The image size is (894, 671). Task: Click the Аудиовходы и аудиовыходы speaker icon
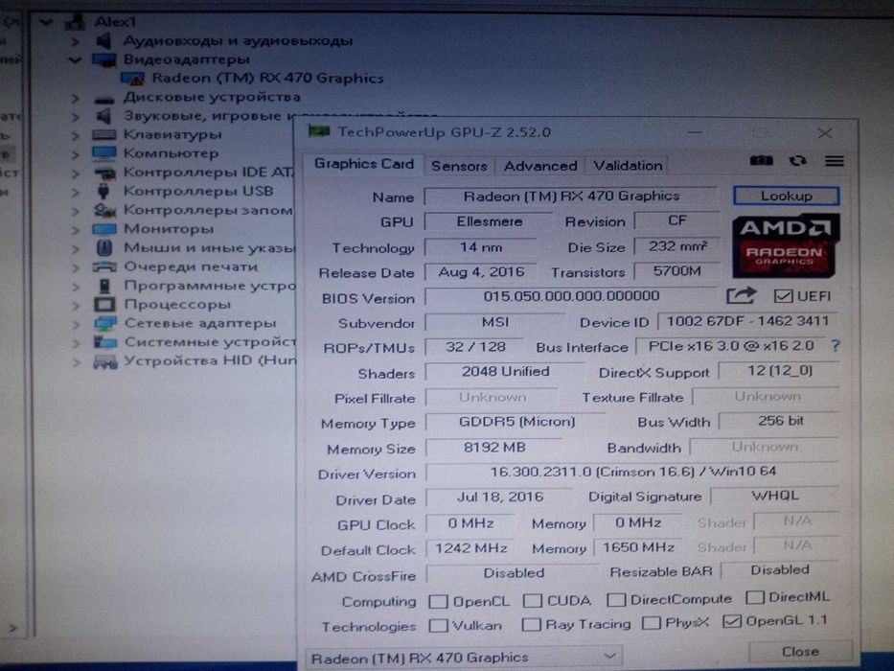click(103, 40)
